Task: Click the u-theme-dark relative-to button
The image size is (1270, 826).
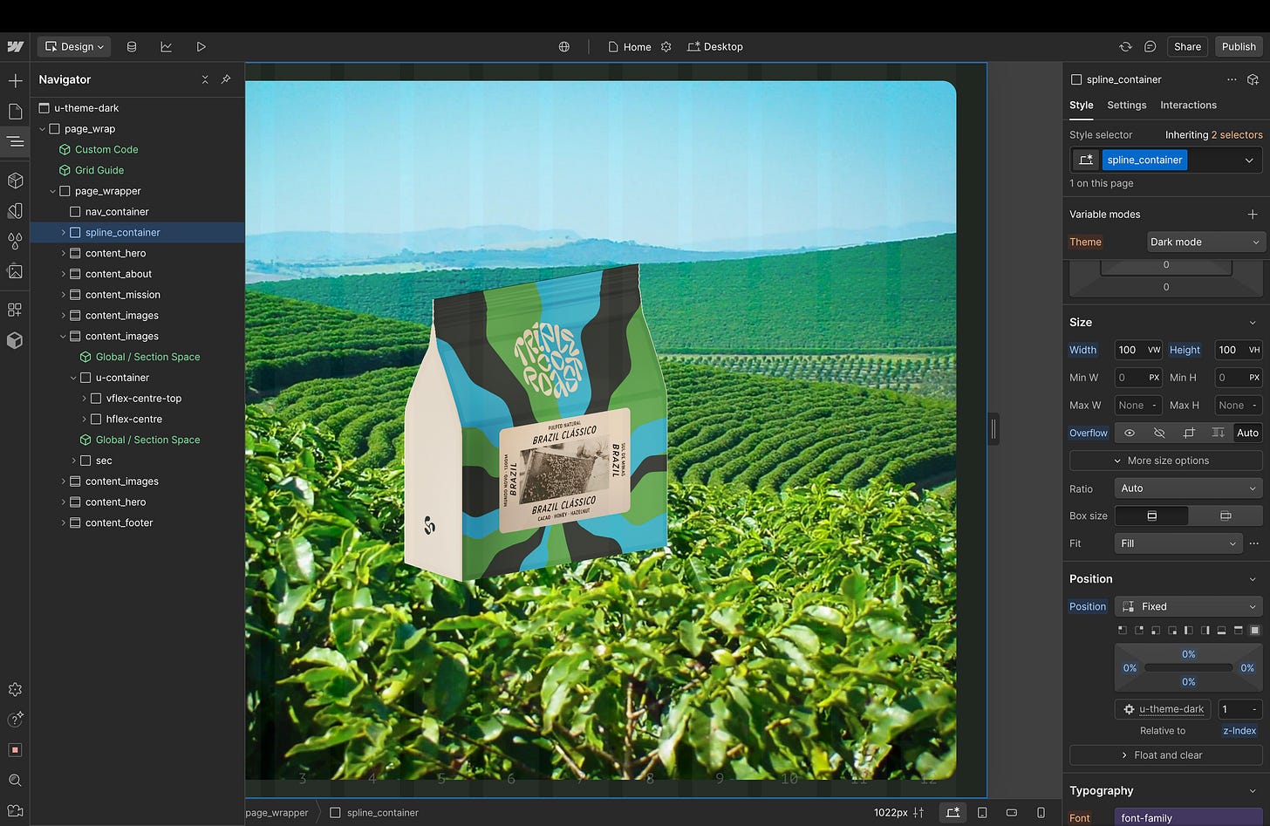Action: 1163,709
